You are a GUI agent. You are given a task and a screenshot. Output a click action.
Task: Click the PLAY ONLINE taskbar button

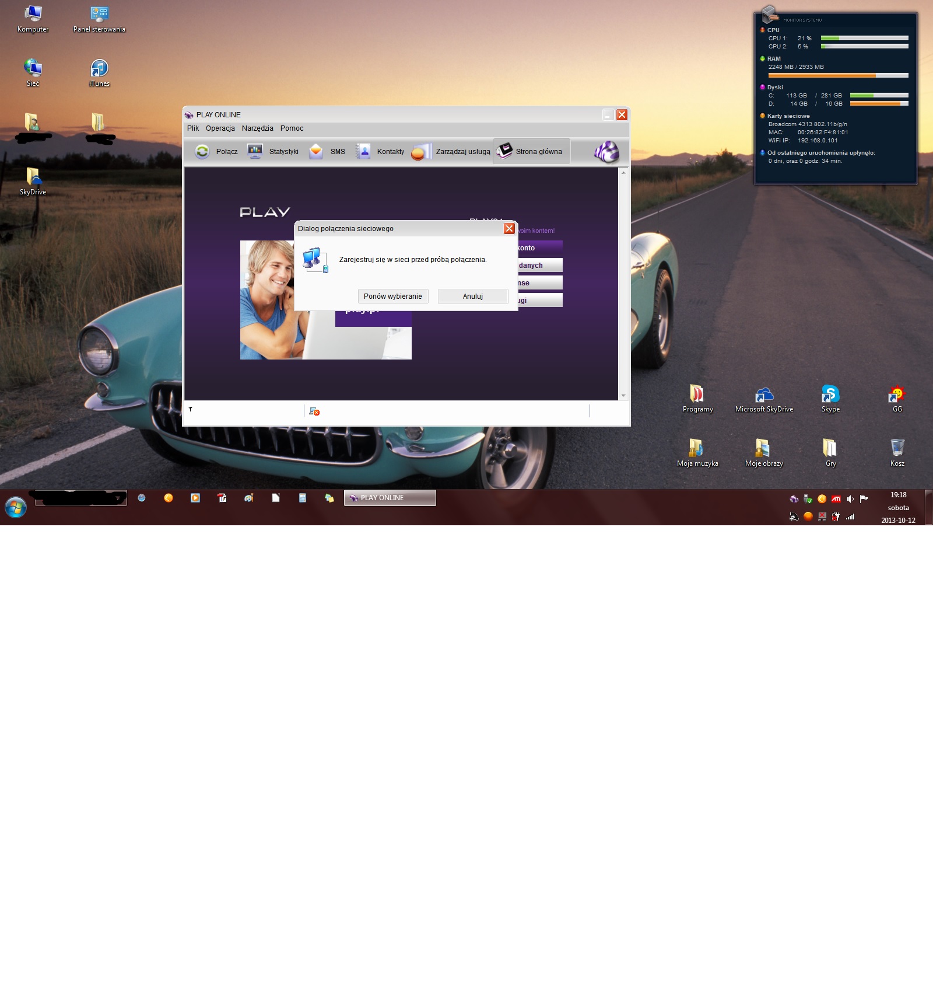click(390, 498)
